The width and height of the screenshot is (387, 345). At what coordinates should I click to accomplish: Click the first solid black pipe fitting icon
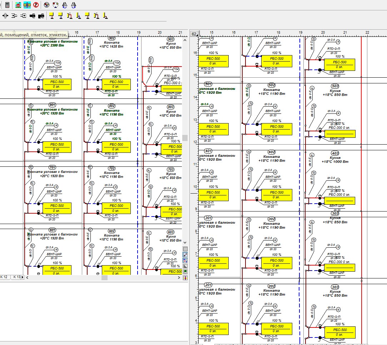point(33,15)
